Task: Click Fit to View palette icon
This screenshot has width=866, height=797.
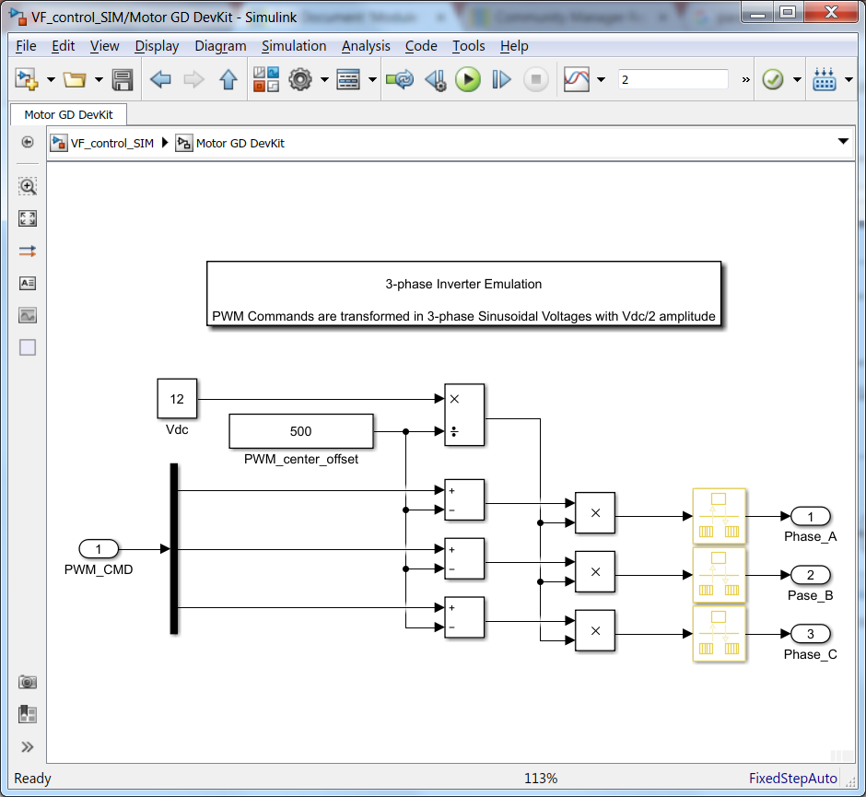Action: coord(28,218)
